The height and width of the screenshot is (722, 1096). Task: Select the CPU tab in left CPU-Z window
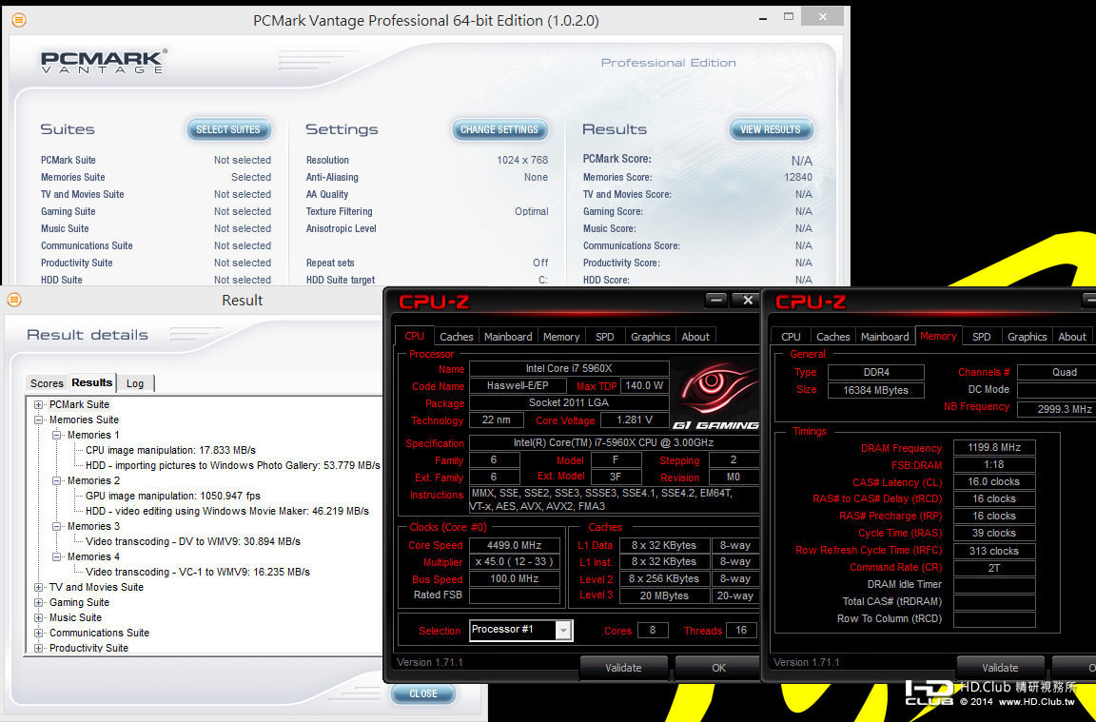(415, 336)
